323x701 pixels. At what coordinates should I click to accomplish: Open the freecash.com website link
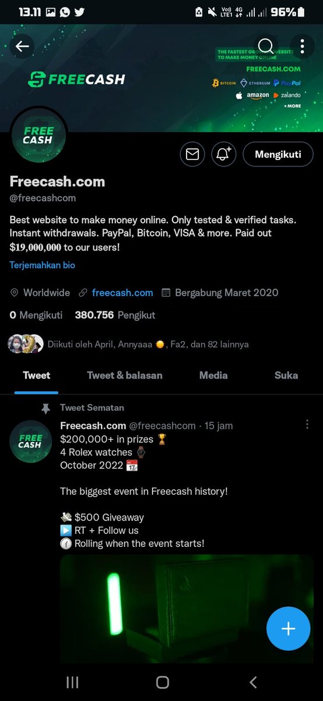pyautogui.click(x=122, y=293)
